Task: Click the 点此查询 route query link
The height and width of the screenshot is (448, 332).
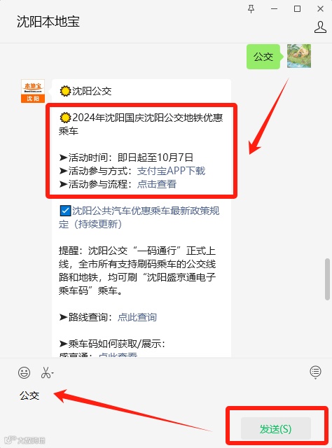Action: click(137, 317)
